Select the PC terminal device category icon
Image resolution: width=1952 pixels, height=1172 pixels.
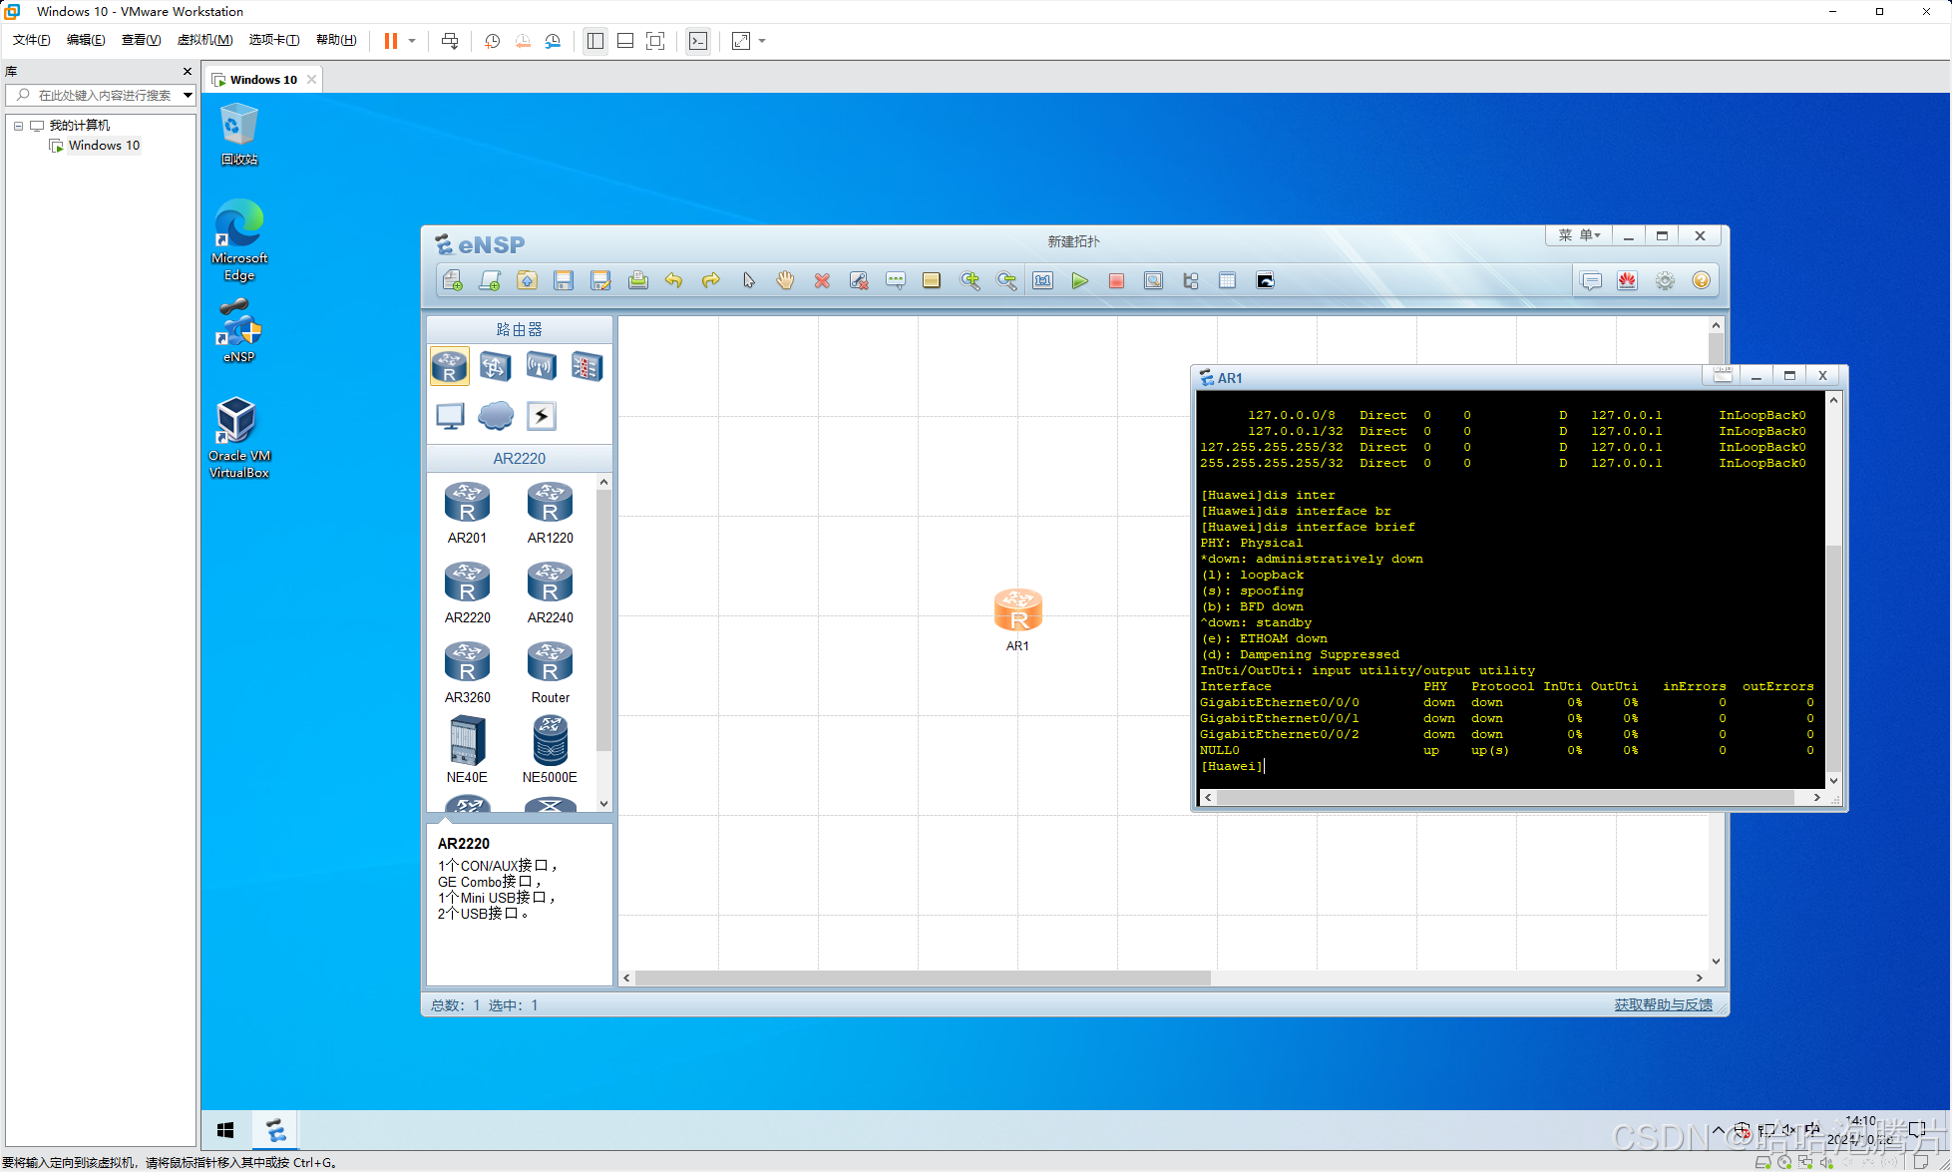click(x=450, y=416)
